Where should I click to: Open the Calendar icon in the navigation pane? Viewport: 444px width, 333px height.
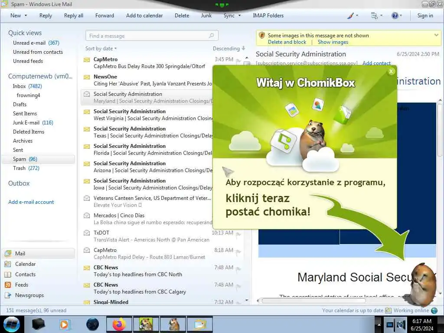(8, 264)
